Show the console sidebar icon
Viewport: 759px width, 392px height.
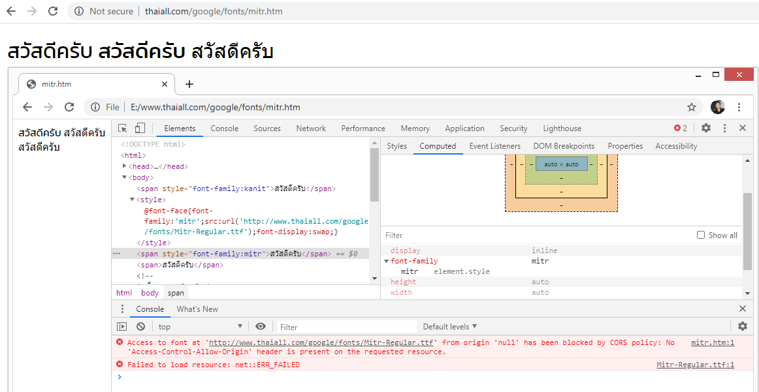(x=122, y=327)
